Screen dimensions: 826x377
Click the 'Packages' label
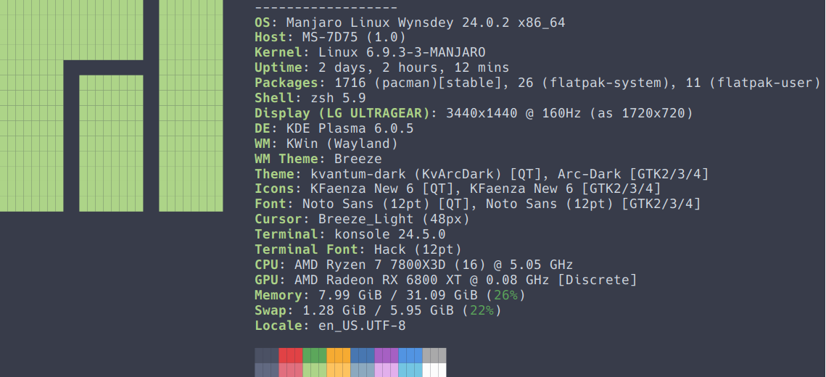pyautogui.click(x=286, y=83)
